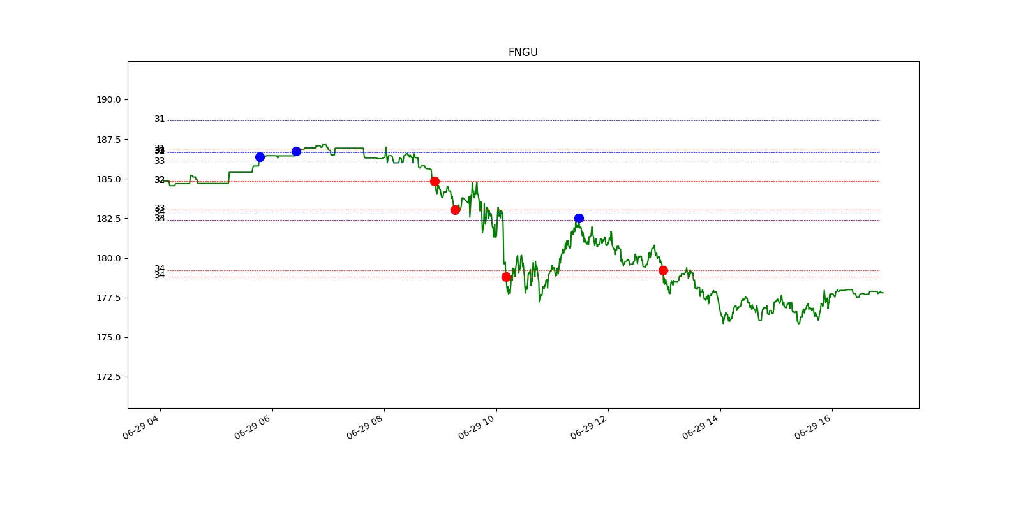Click the topmost level label 31

pyautogui.click(x=160, y=119)
